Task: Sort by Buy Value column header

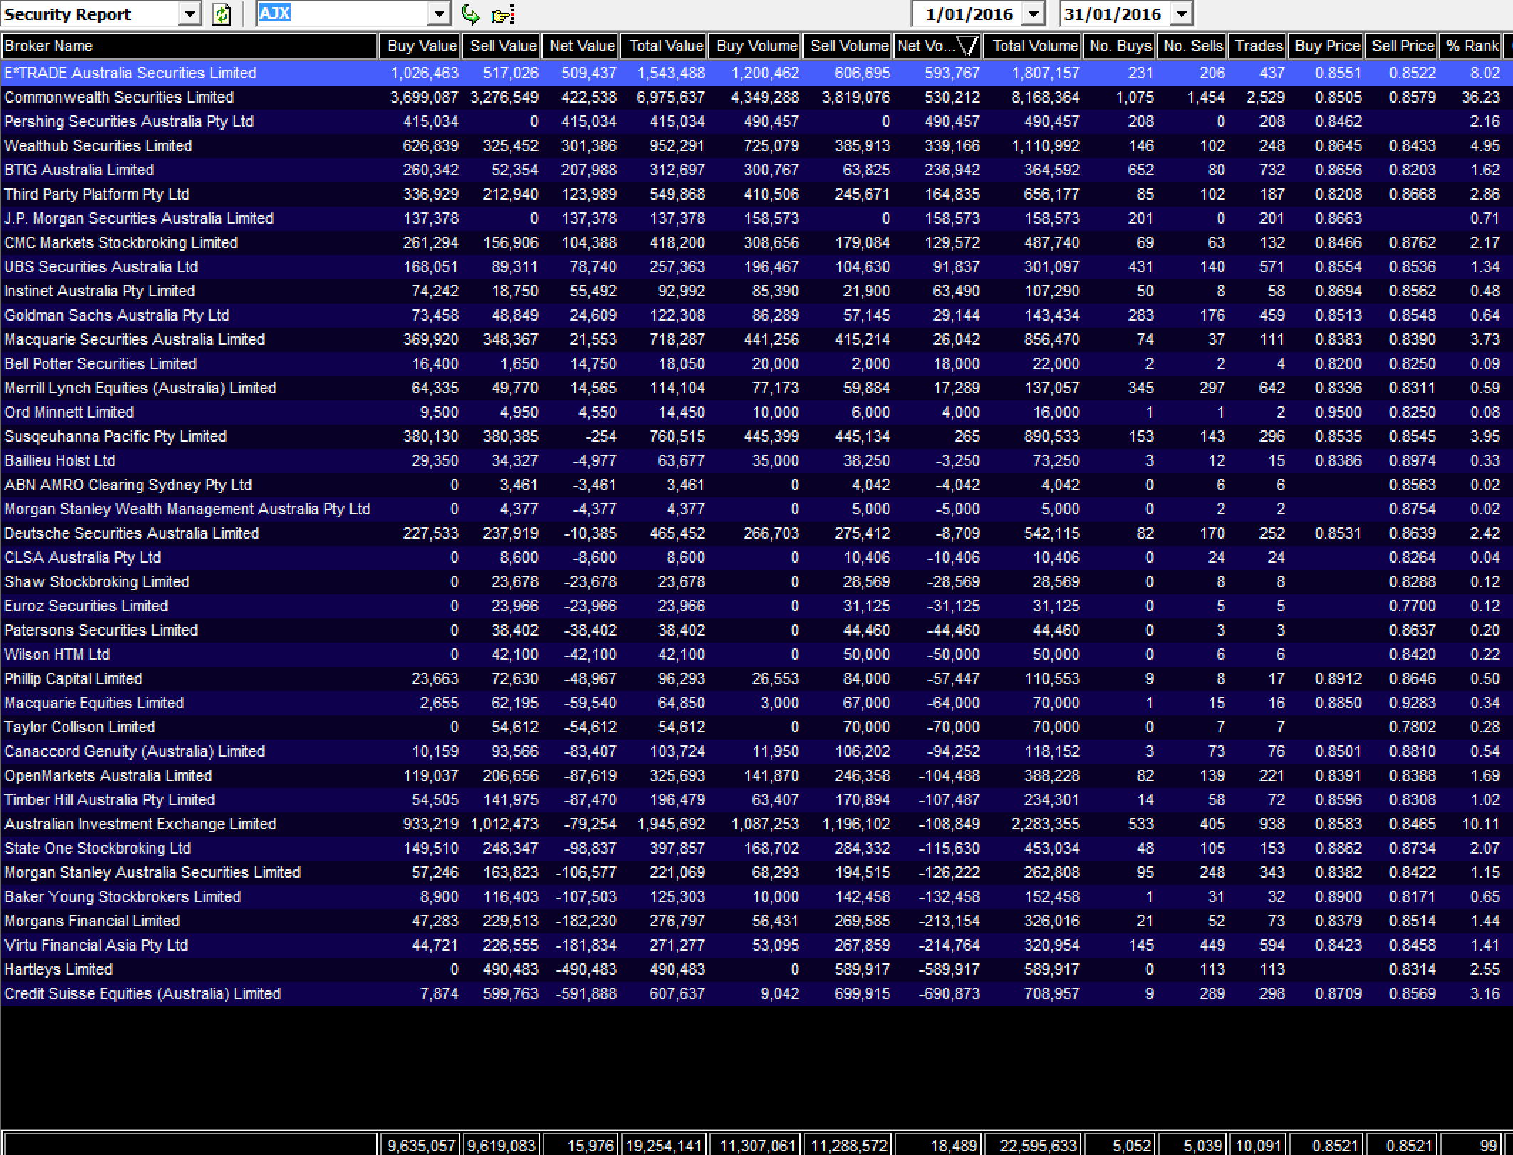Action: pyautogui.click(x=420, y=46)
